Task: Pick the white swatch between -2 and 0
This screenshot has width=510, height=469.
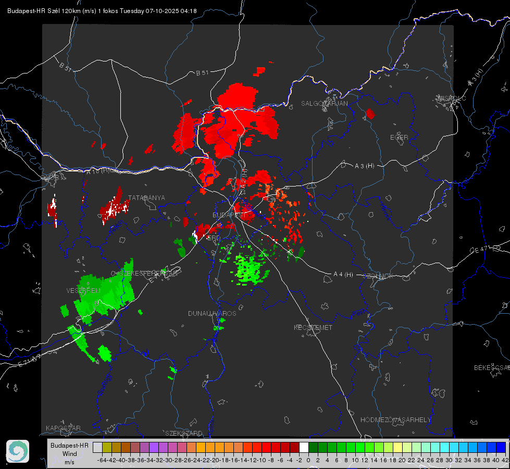Action: click(304, 447)
